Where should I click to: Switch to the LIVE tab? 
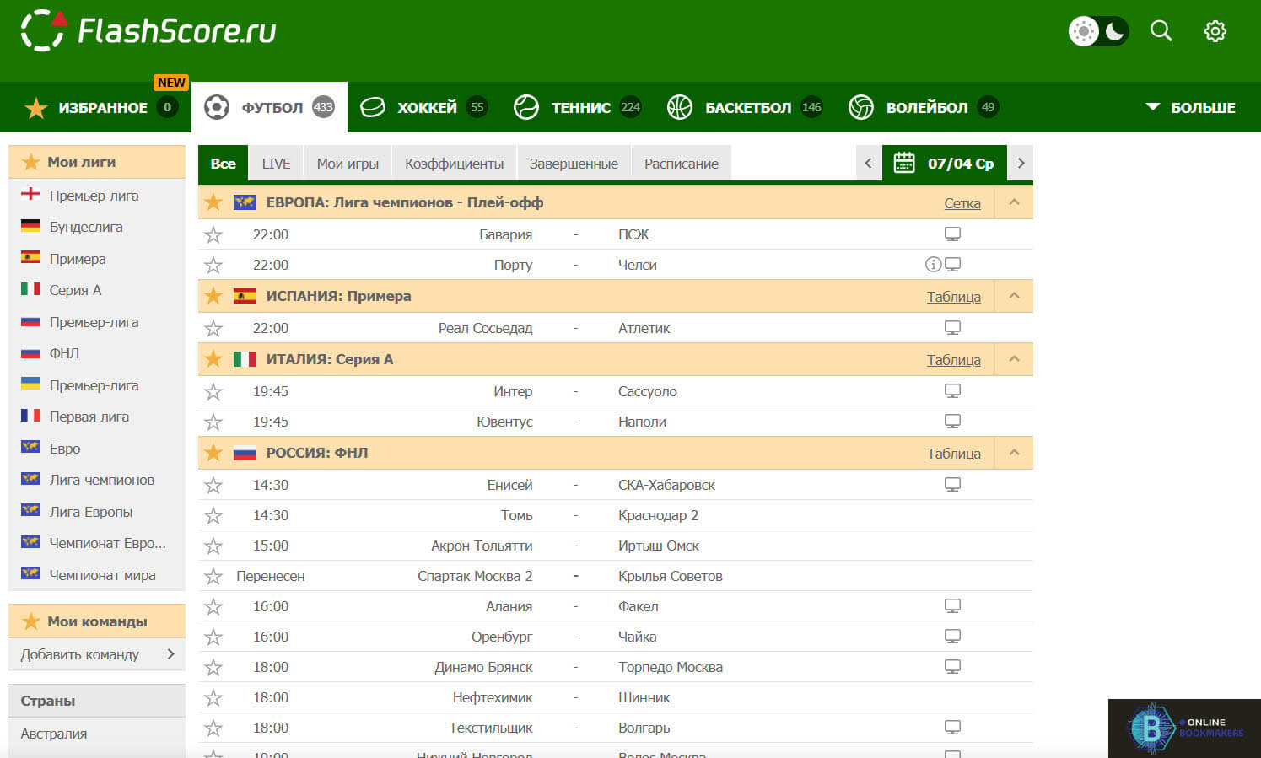[x=276, y=164]
